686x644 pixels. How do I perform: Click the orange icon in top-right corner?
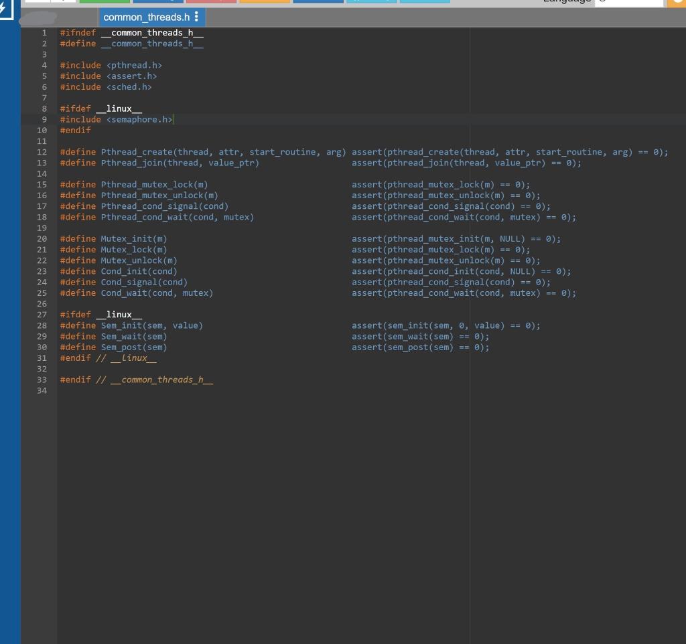click(677, 3)
